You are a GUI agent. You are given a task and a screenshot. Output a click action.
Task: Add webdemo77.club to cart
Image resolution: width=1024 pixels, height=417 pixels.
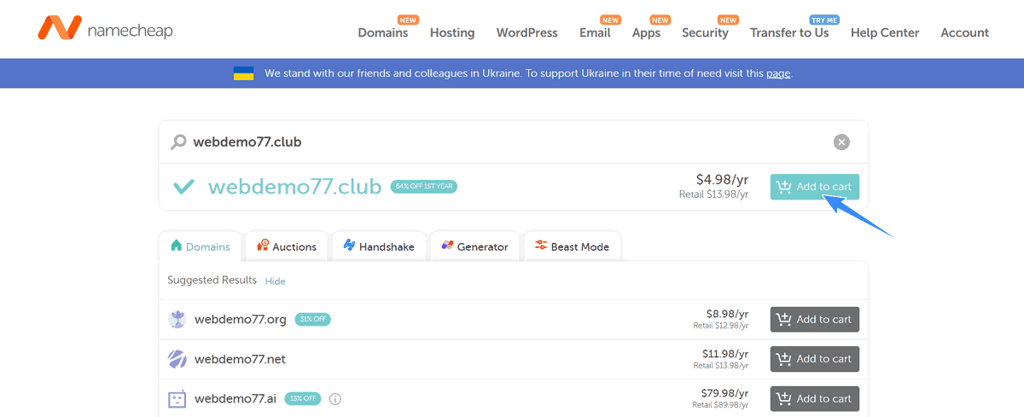(x=815, y=187)
